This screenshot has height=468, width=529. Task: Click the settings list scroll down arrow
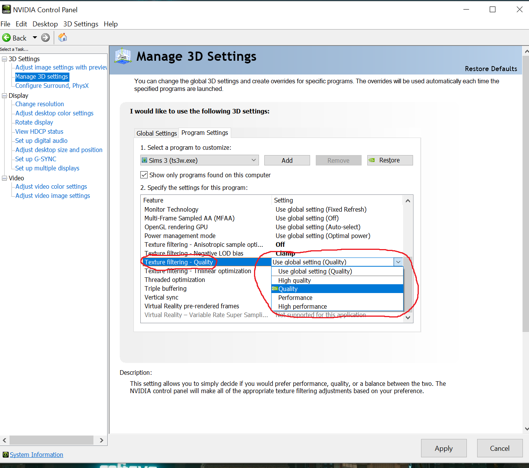(x=408, y=317)
